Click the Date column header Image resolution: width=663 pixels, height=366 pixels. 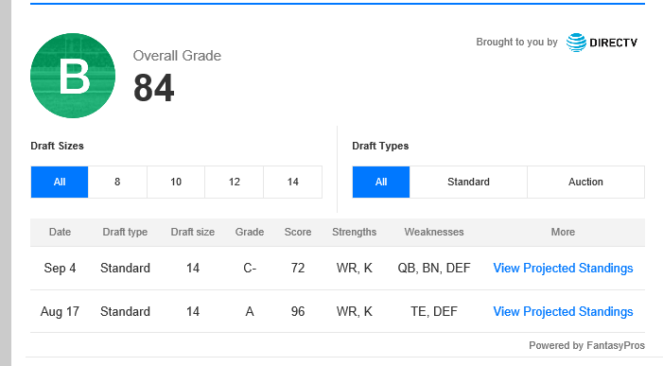[x=60, y=232]
